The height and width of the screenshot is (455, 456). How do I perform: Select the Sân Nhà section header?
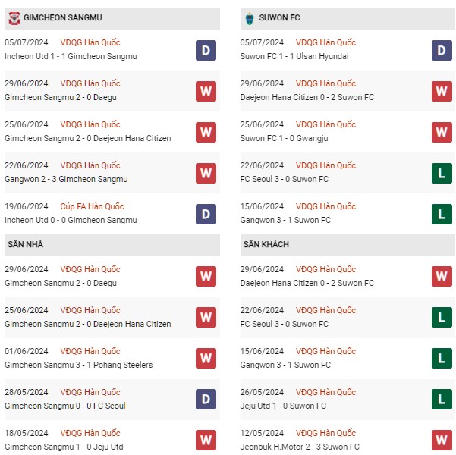[27, 245]
